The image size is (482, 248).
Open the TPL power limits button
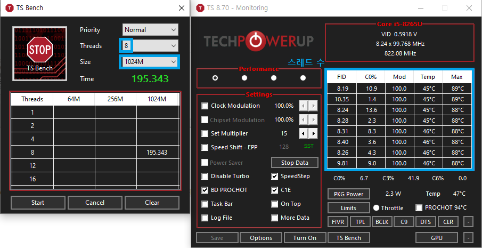coord(360,221)
